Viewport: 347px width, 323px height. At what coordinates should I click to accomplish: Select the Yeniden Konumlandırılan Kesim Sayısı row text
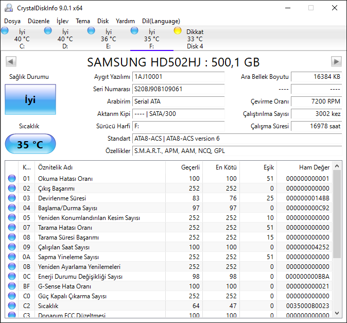pyautogui.click(x=89, y=218)
